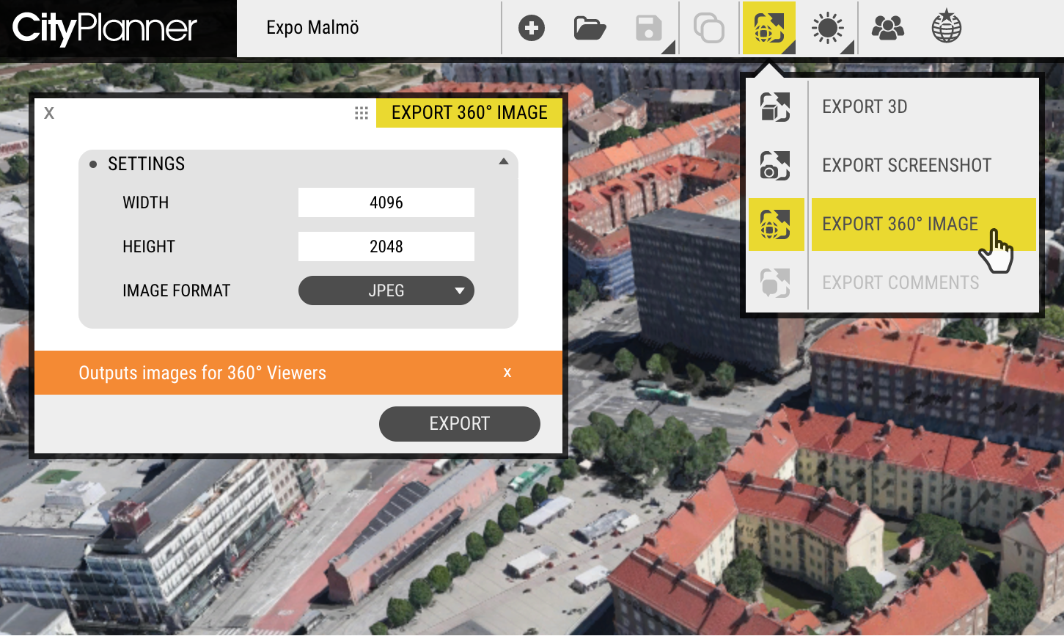This screenshot has width=1064, height=636.
Task: Click the Outputs images for 360° Viewers text
Action: tap(202, 373)
